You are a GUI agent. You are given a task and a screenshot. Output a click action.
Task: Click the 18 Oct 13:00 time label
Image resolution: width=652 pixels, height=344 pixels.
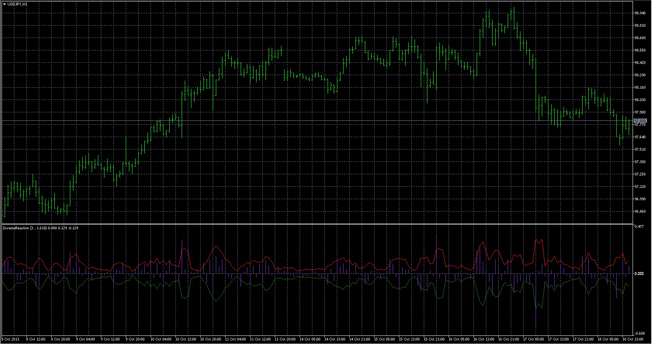633,339
